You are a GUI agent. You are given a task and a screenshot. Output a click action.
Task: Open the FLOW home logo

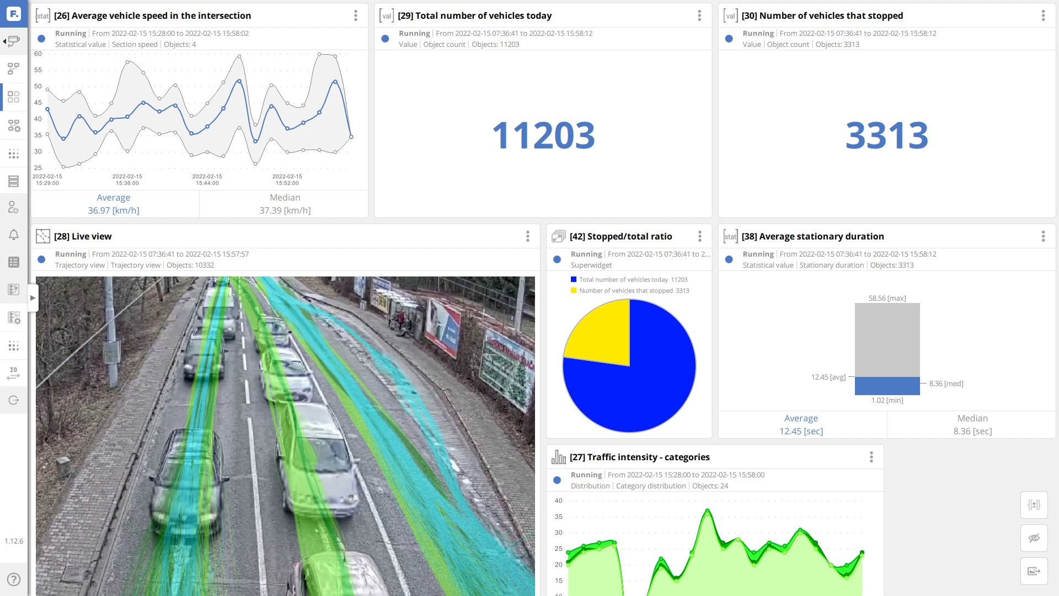pos(13,13)
